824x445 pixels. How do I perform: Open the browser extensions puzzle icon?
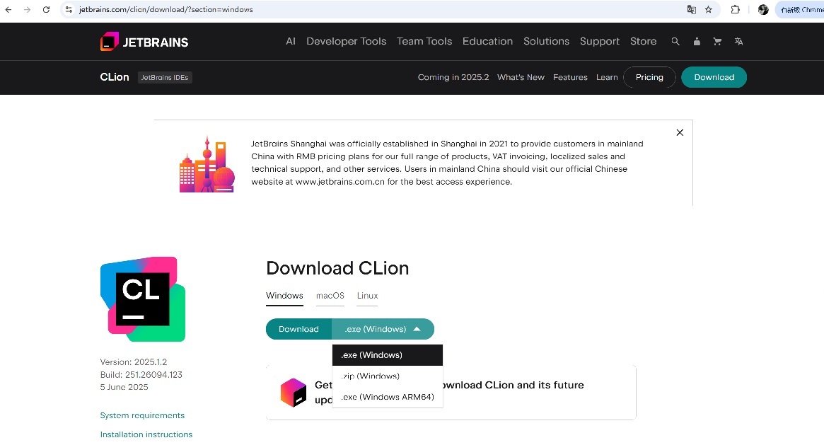[x=735, y=9]
